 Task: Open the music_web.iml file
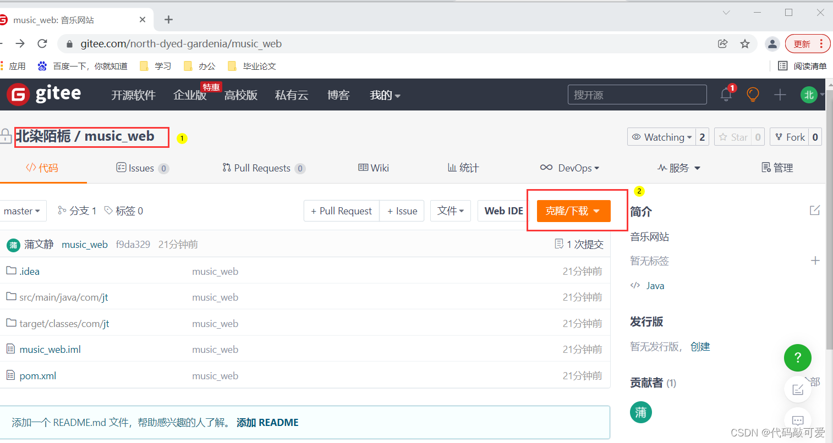coord(50,350)
